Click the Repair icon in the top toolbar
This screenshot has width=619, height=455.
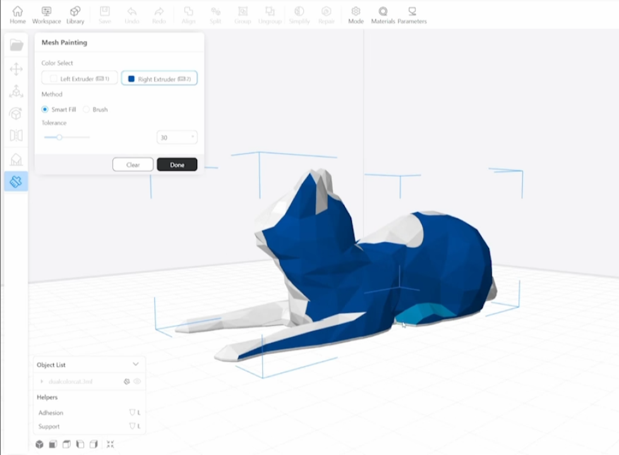click(326, 14)
